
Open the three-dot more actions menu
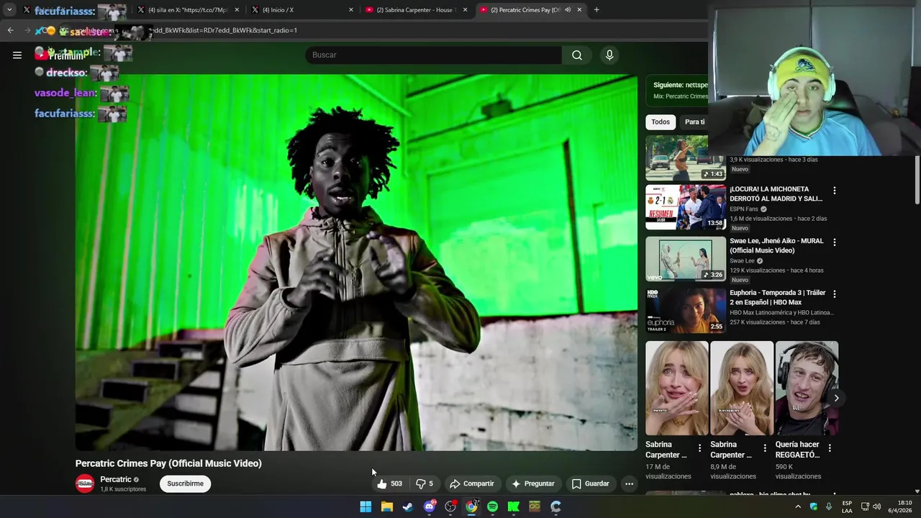pyautogui.click(x=629, y=483)
